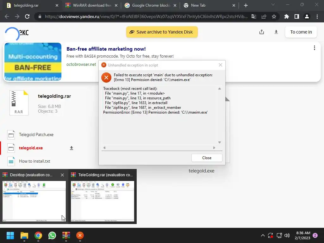Open the translate page icon
This screenshot has height=243, width=324.
[254, 16]
